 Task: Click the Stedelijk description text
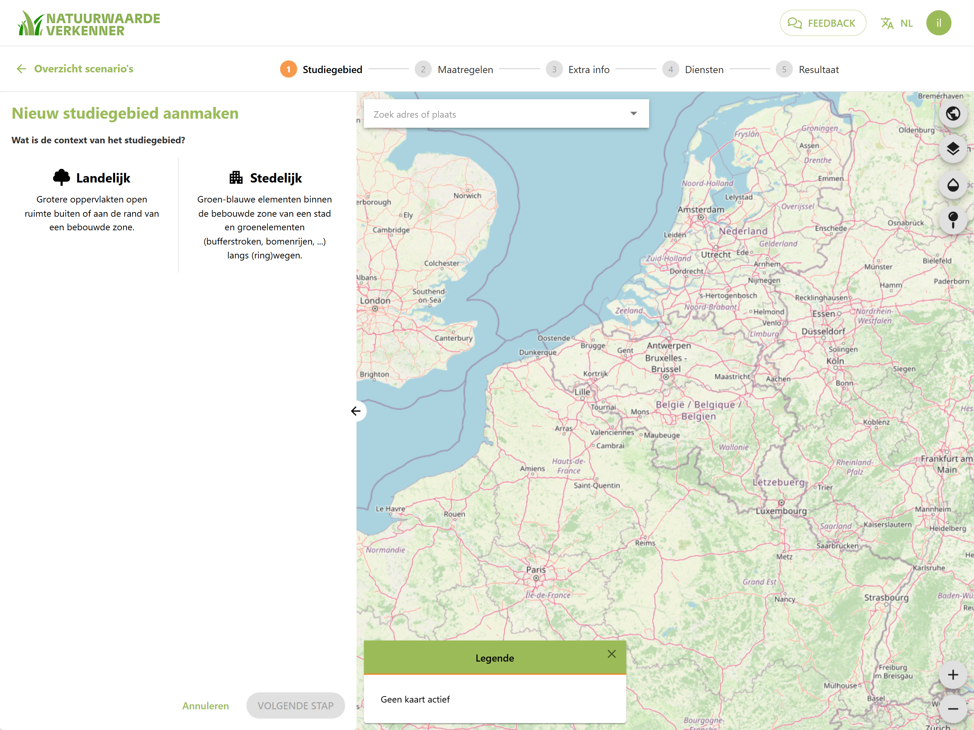[265, 227]
